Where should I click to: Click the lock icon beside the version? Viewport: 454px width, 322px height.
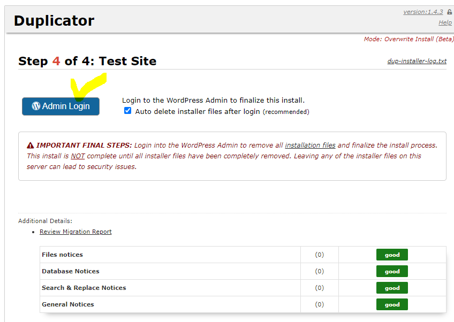[449, 12]
